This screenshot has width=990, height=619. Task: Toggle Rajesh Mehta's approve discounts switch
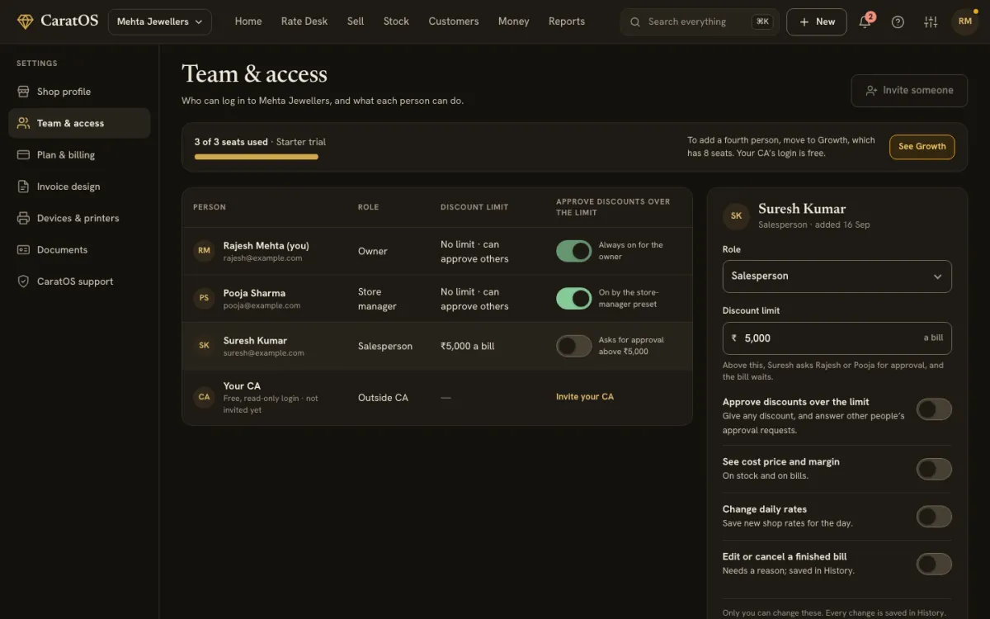click(573, 251)
